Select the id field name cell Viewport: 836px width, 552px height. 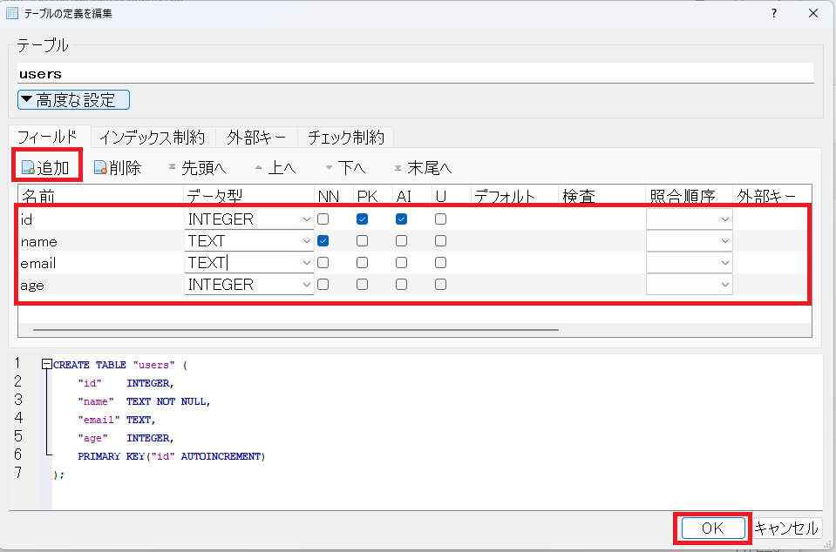(x=101, y=219)
